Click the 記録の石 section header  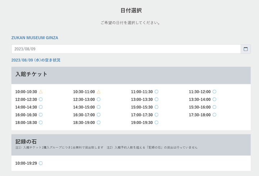tap(26, 142)
